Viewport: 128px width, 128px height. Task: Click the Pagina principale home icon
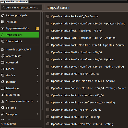click(x=3, y=16)
